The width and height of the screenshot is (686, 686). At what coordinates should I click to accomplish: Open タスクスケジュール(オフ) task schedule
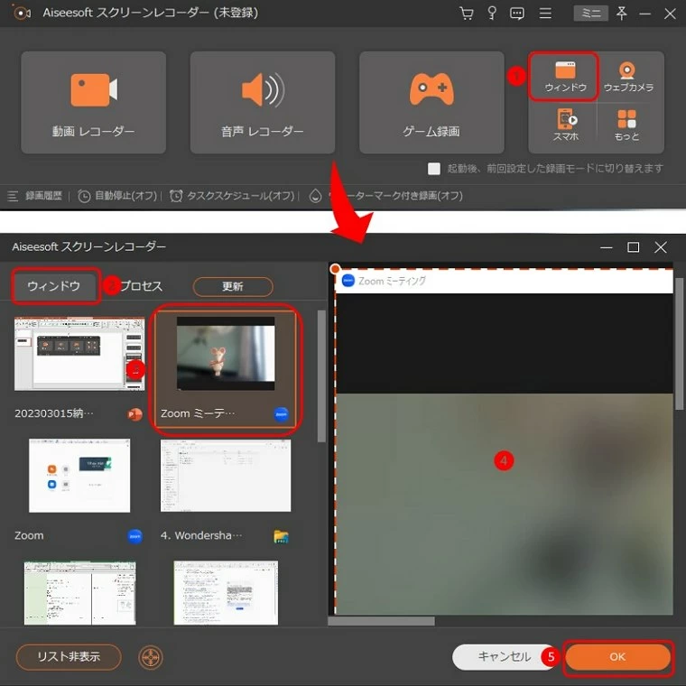coord(232,196)
